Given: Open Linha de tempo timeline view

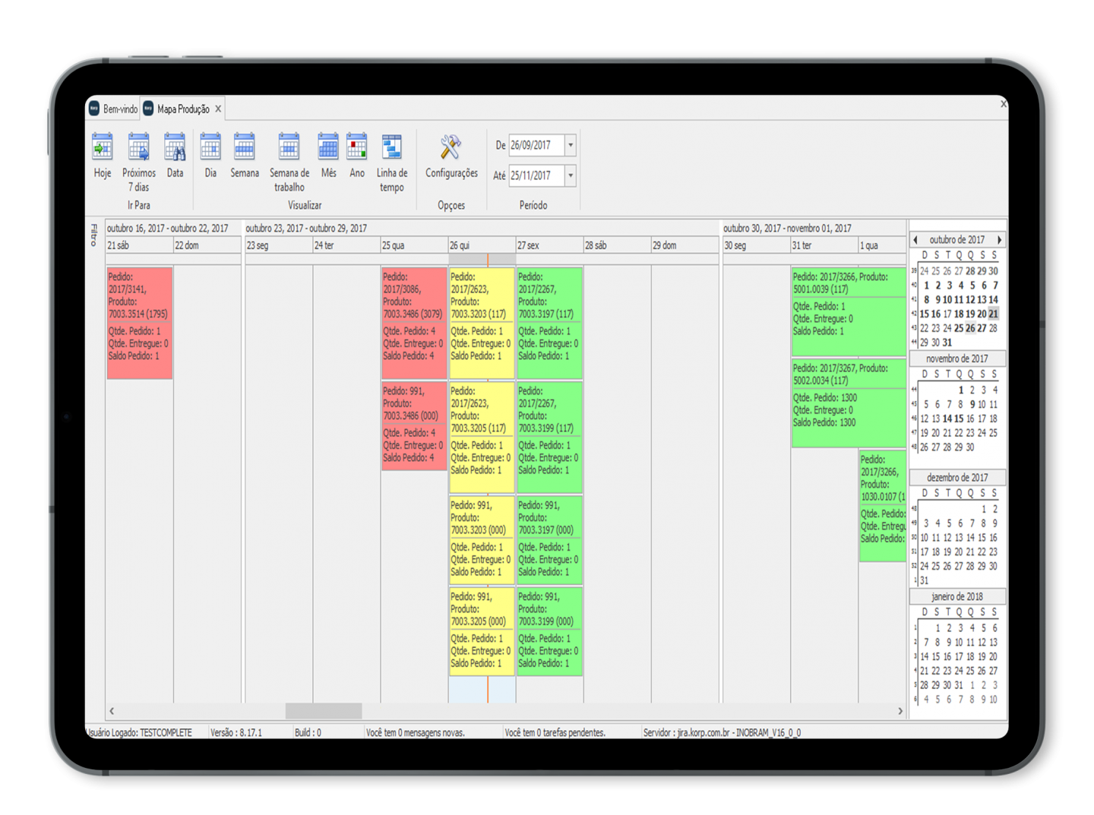Looking at the screenshot, I should click(x=392, y=163).
